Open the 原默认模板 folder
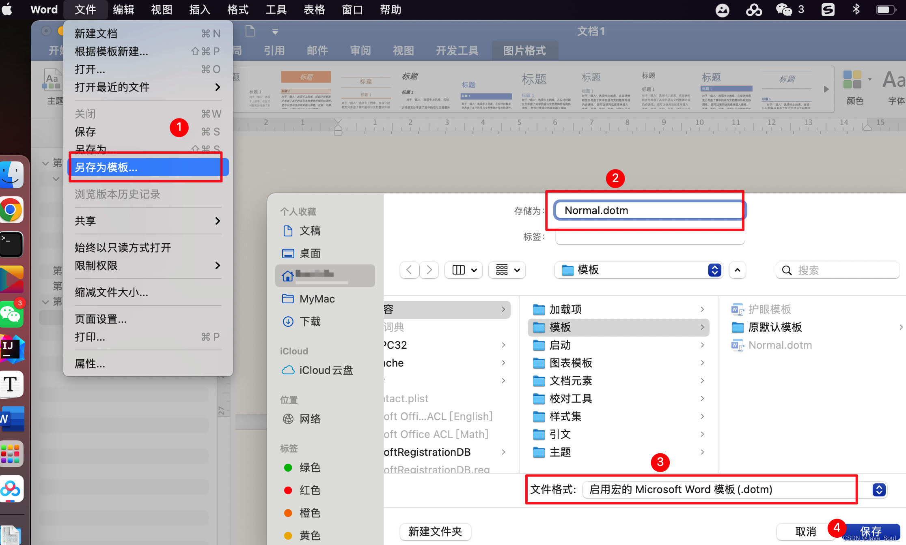This screenshot has width=906, height=545. click(775, 327)
